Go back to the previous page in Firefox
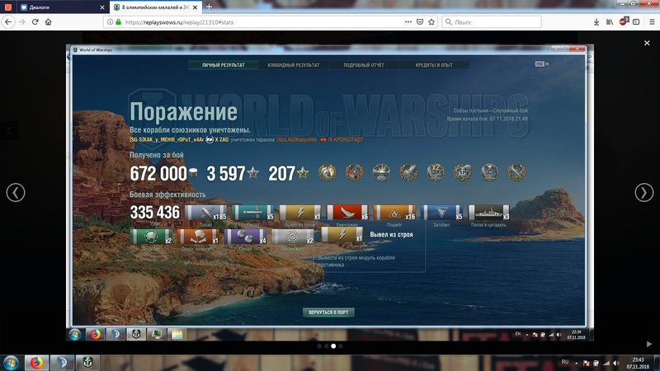The width and height of the screenshot is (660, 371). (8, 22)
